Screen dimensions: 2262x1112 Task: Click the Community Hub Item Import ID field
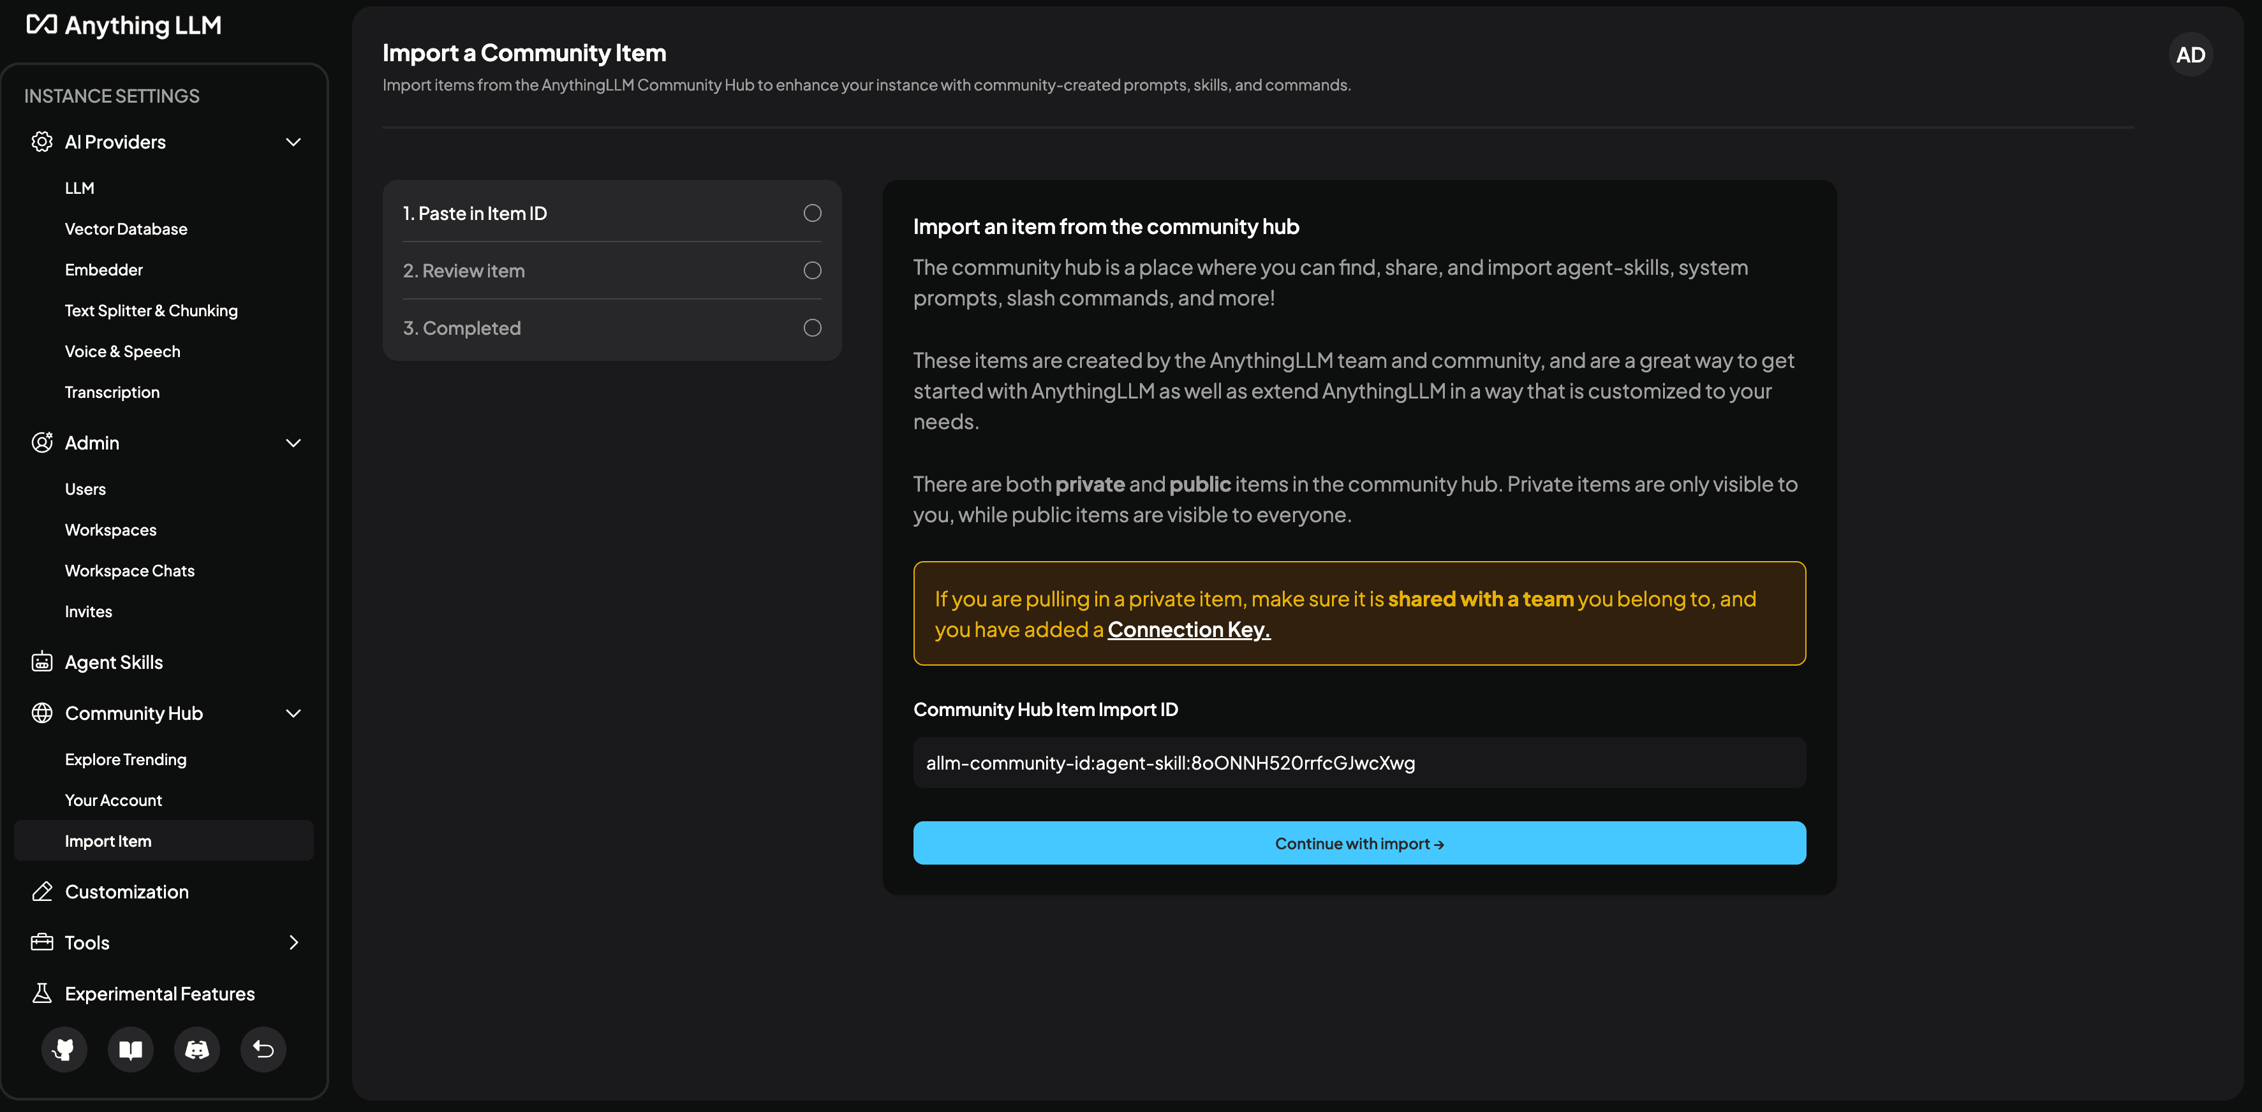coord(1359,763)
